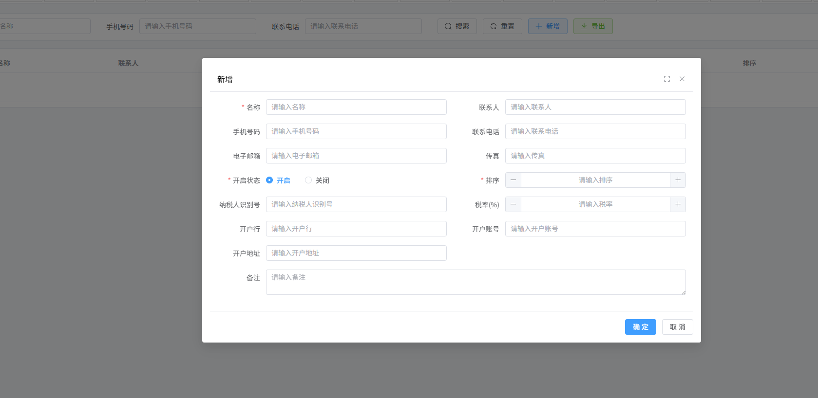Image resolution: width=818 pixels, height=398 pixels.
Task: Focus the 手机号码 field in the dialog
Action: click(x=356, y=131)
